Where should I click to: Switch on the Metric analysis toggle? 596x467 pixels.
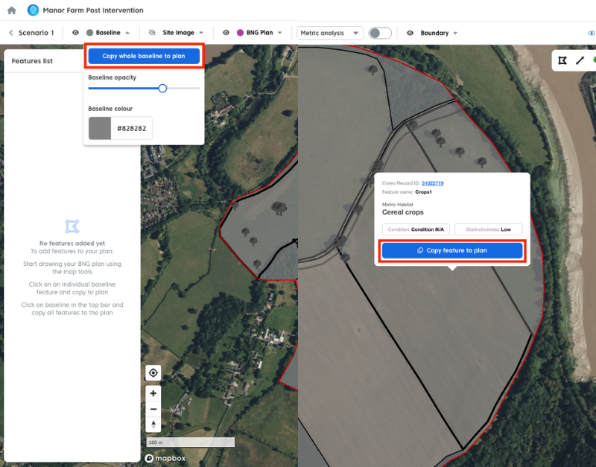coord(380,33)
